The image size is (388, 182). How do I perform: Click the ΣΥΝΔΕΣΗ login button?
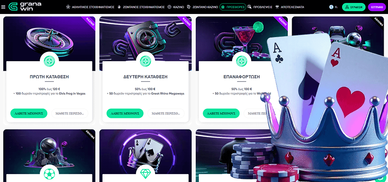coord(353,7)
